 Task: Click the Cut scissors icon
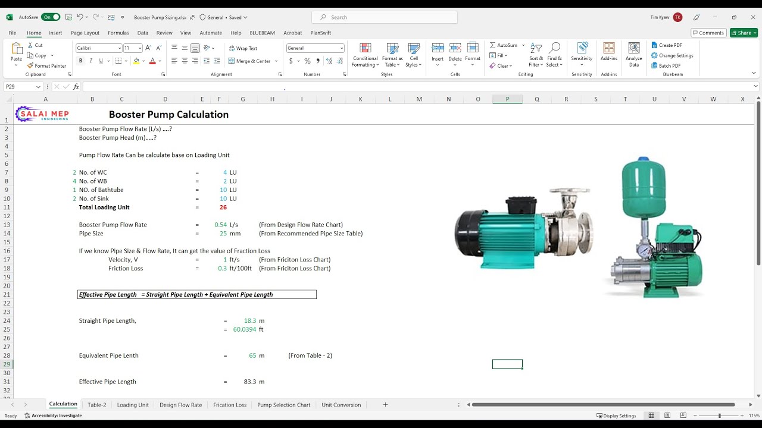30,45
